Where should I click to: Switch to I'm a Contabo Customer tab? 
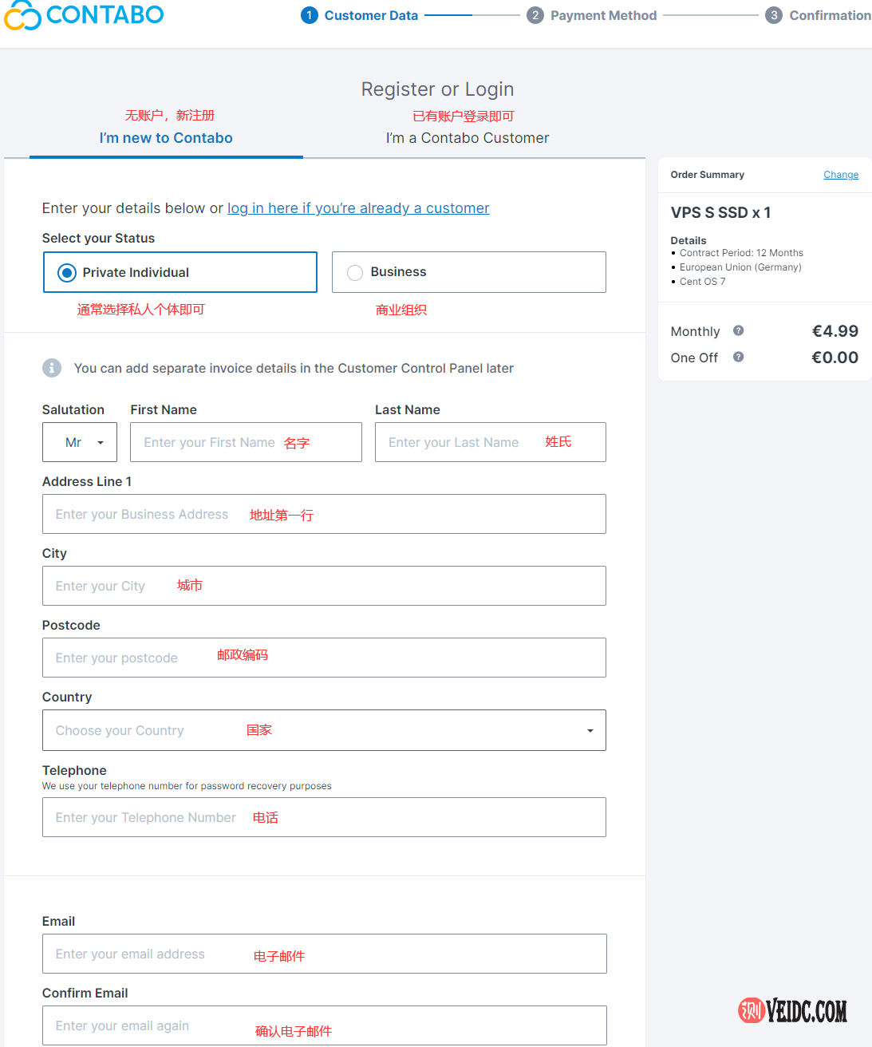[468, 138]
